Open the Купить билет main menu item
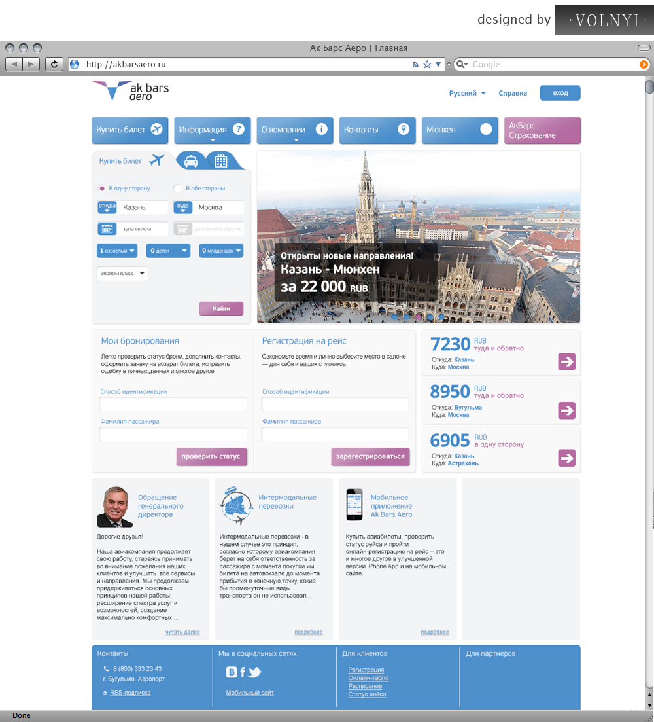Screen dimensions: 654x722 click(130, 130)
